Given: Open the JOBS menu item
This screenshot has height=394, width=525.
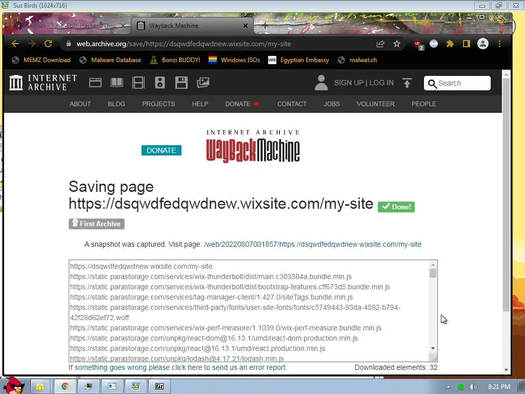Looking at the screenshot, I should [332, 104].
